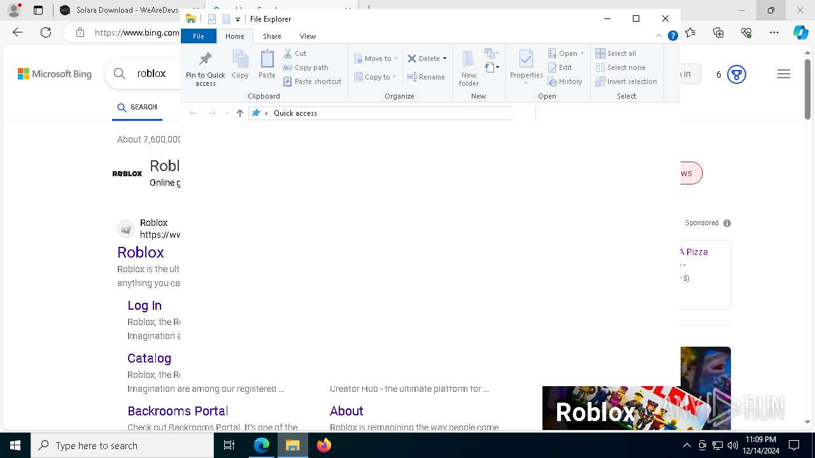Open the Backrooms Portal link
This screenshot has height=458, width=815.
tap(178, 411)
